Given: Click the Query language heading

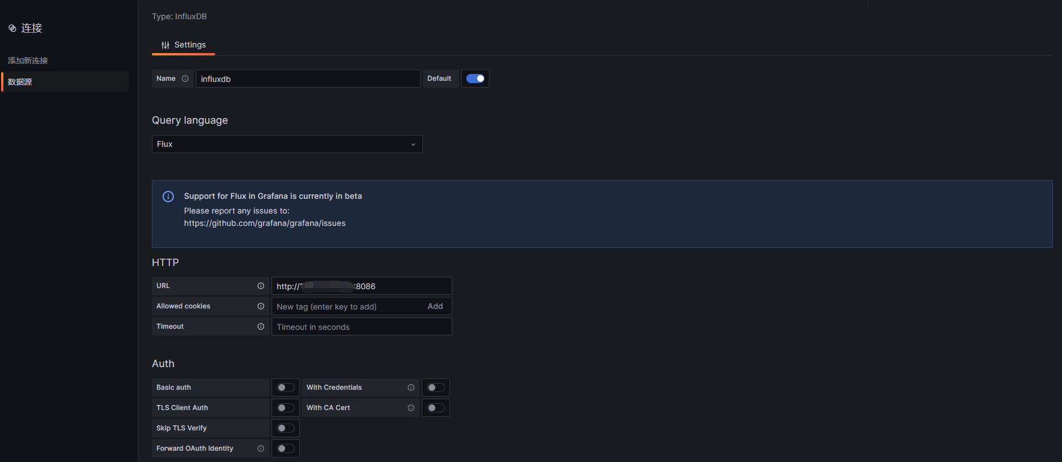Looking at the screenshot, I should pyautogui.click(x=190, y=120).
